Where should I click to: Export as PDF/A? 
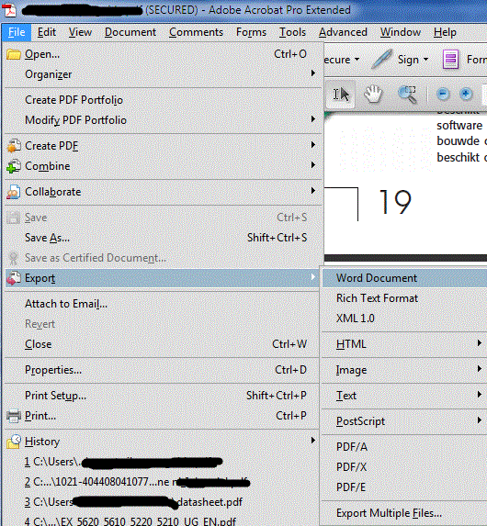pyautogui.click(x=404, y=447)
